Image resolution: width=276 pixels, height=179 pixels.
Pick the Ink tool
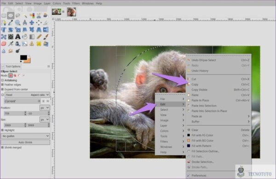point(17,44)
